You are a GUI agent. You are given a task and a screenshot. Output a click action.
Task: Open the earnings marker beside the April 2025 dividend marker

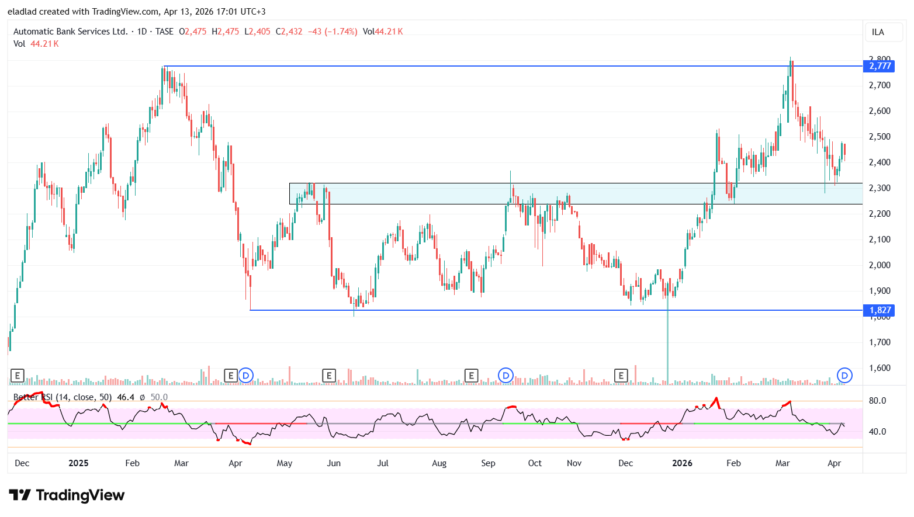pyautogui.click(x=231, y=376)
